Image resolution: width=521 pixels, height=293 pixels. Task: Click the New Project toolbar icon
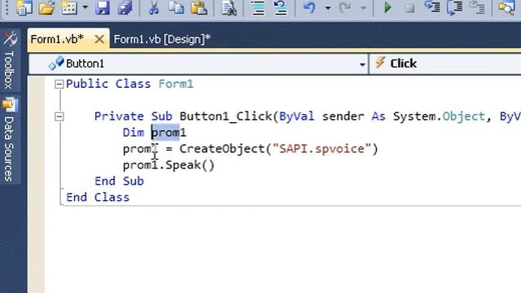click(x=24, y=7)
